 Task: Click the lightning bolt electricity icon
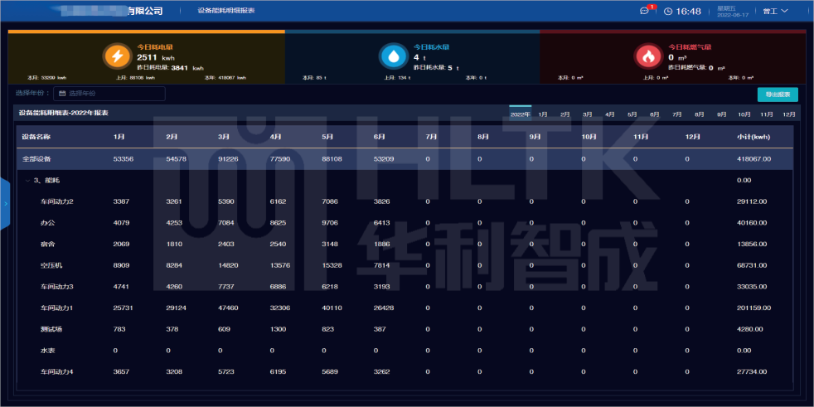click(116, 56)
